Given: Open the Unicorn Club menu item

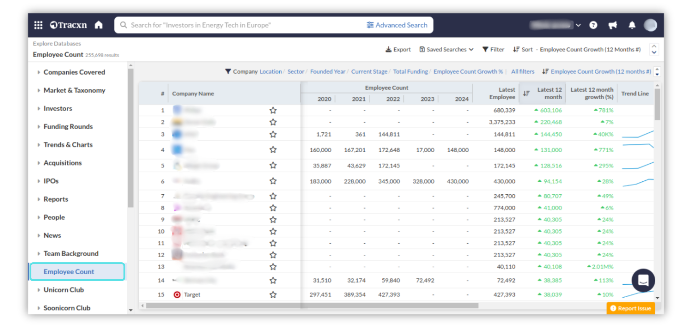Looking at the screenshot, I should click(63, 290).
